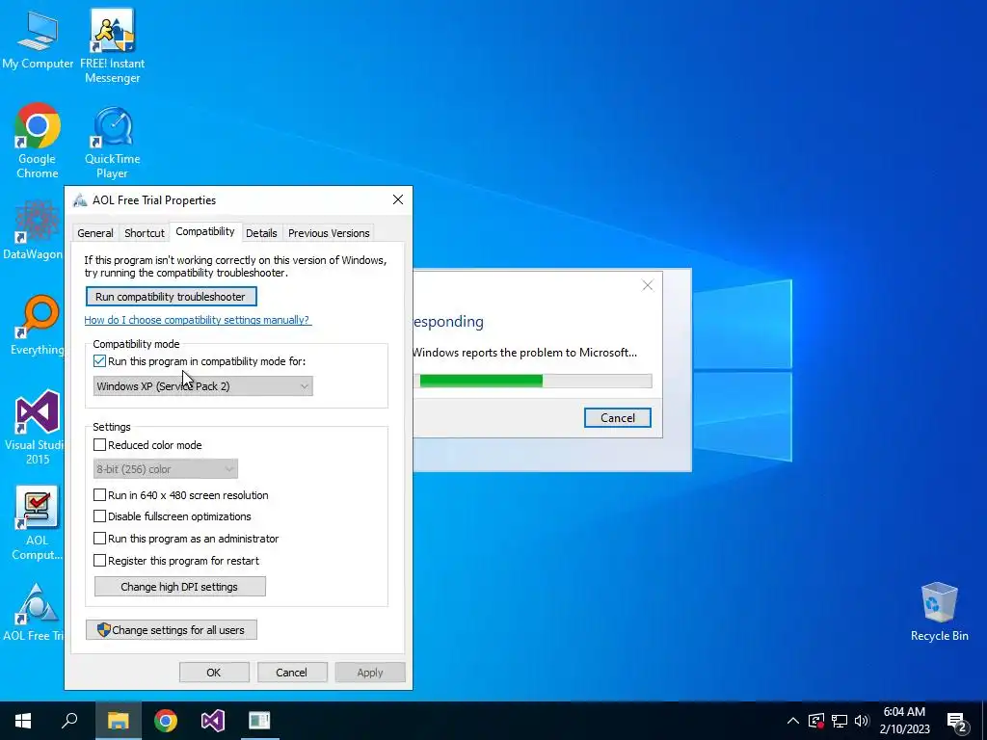Screen dimensions: 987x740
Task: Open Chrome from the taskbar
Action: tap(166, 721)
